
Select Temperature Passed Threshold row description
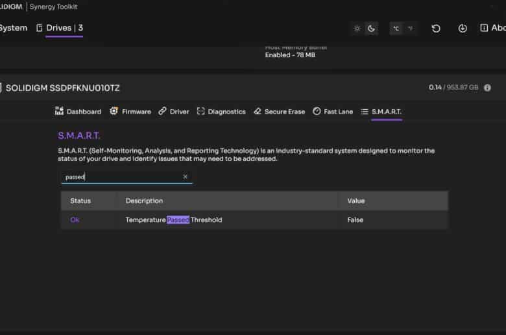(x=174, y=220)
